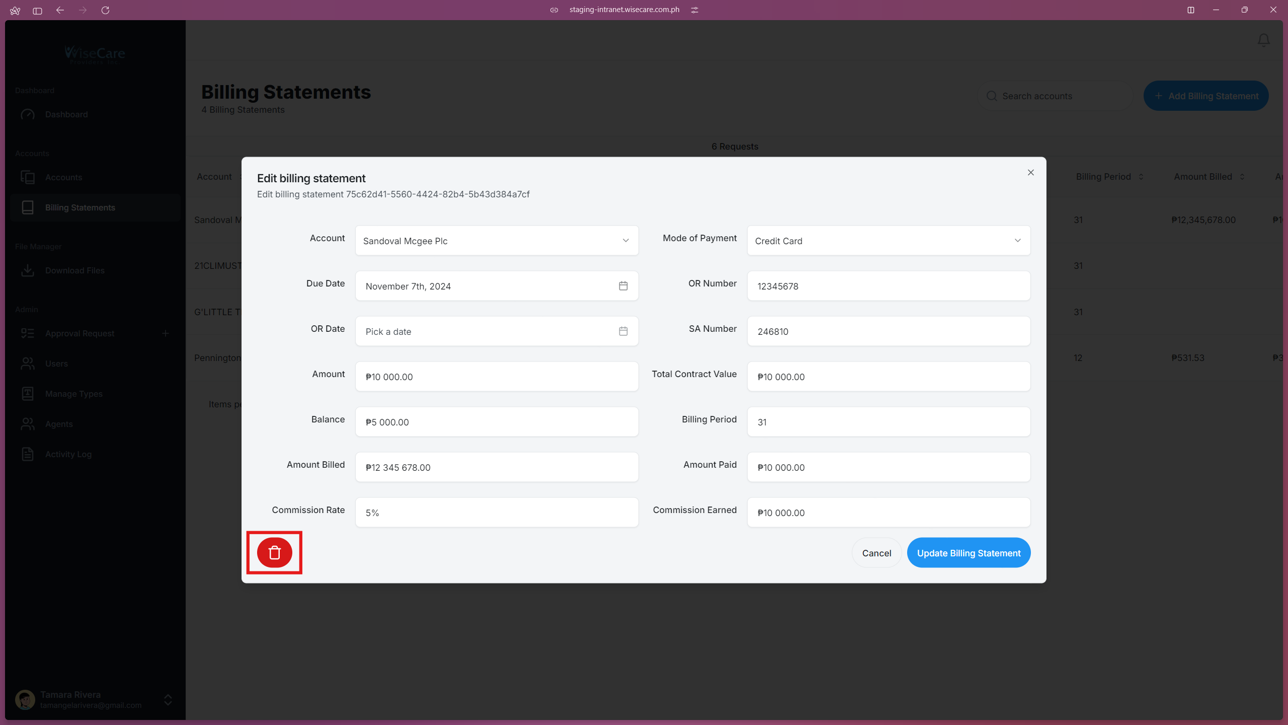Click the red trash delete icon
The image size is (1288, 725).
(274, 552)
